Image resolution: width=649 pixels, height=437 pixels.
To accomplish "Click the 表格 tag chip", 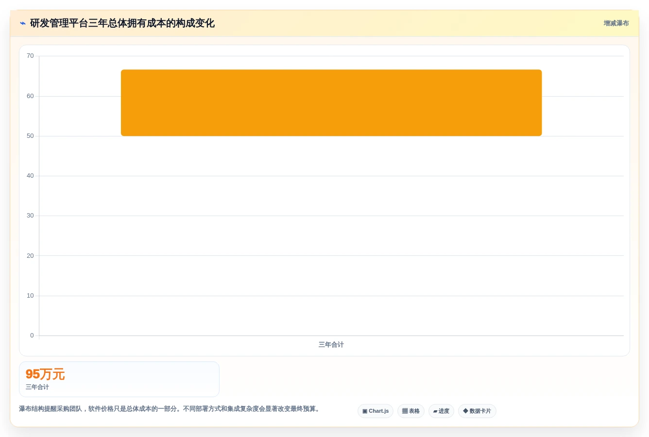I will 411,411.
